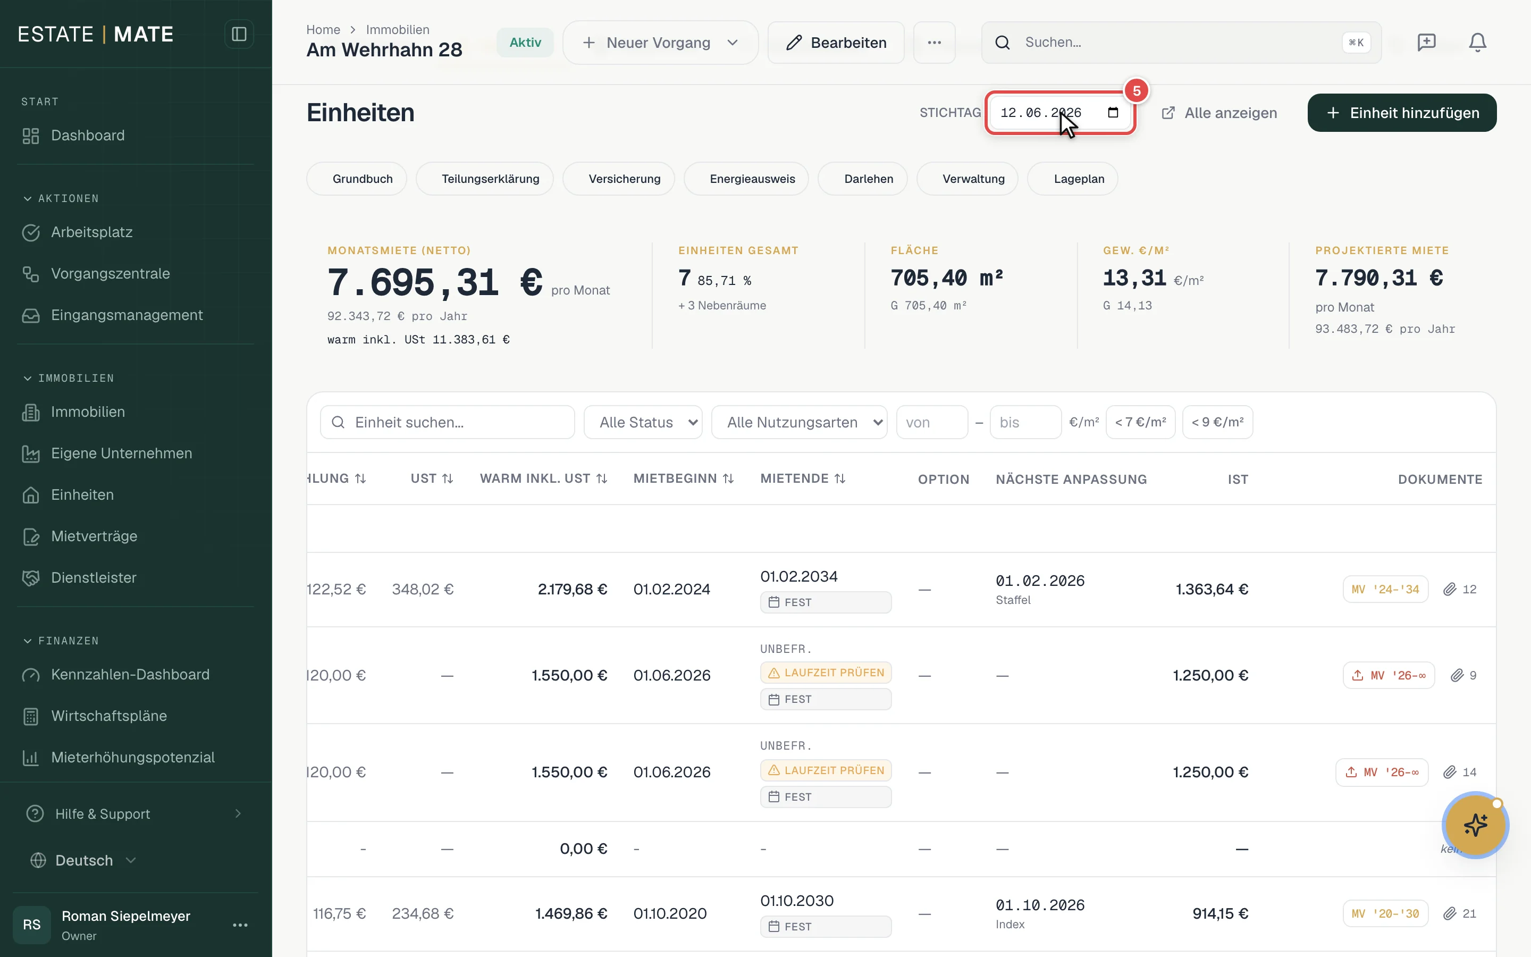
Task: Open user menu dots next to Roman Siepelmeyer
Action: (240, 925)
